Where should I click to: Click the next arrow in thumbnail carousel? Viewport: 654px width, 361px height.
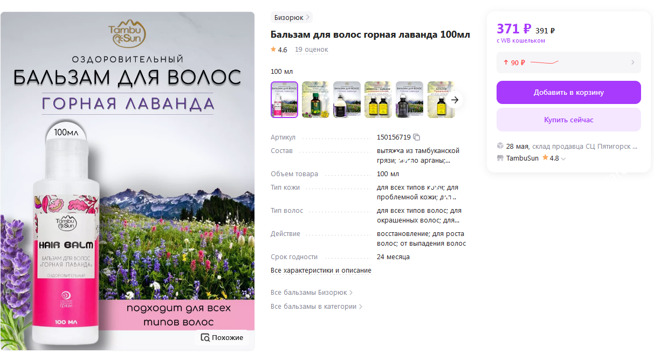point(455,100)
